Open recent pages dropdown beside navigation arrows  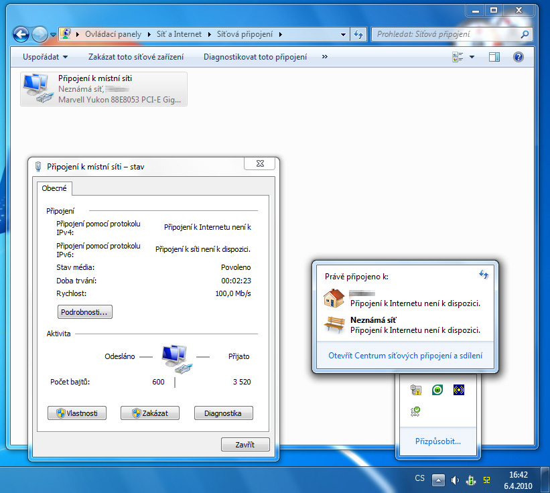(53, 35)
